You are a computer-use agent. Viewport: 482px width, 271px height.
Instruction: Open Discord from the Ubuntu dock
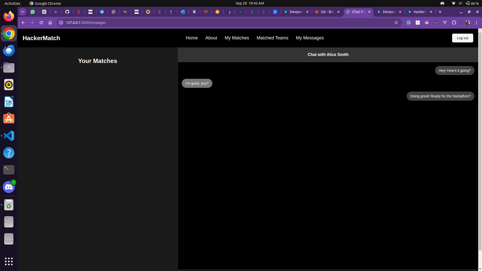click(9, 187)
